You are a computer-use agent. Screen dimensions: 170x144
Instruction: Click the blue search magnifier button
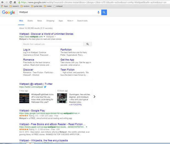point(104,12)
